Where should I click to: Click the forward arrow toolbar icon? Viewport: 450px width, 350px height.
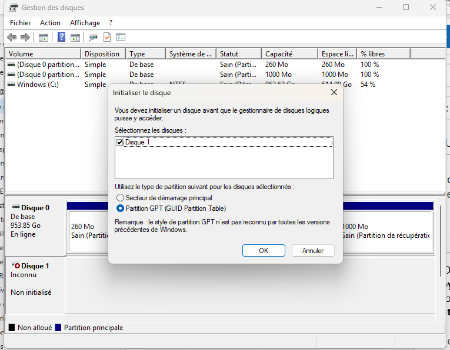pos(25,38)
